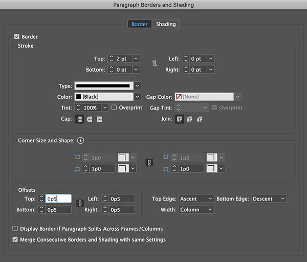
Task: Select the round cap icon
Action: pyautogui.click(x=90, y=119)
